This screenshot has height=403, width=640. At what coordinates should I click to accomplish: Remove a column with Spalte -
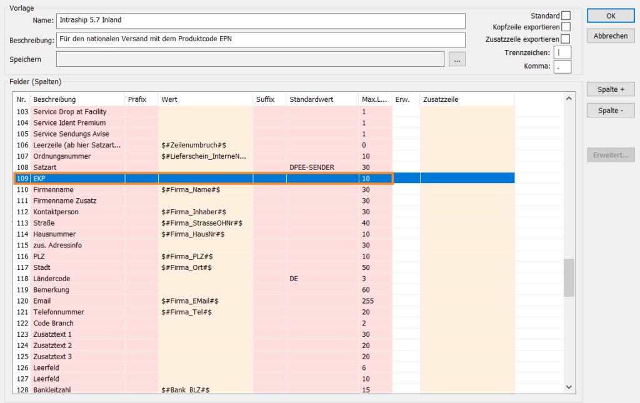tap(611, 110)
